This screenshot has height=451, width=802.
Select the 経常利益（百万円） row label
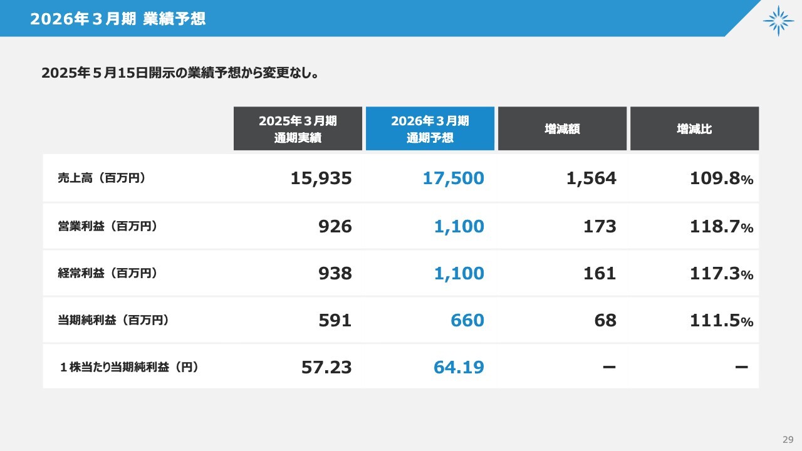[x=107, y=273]
